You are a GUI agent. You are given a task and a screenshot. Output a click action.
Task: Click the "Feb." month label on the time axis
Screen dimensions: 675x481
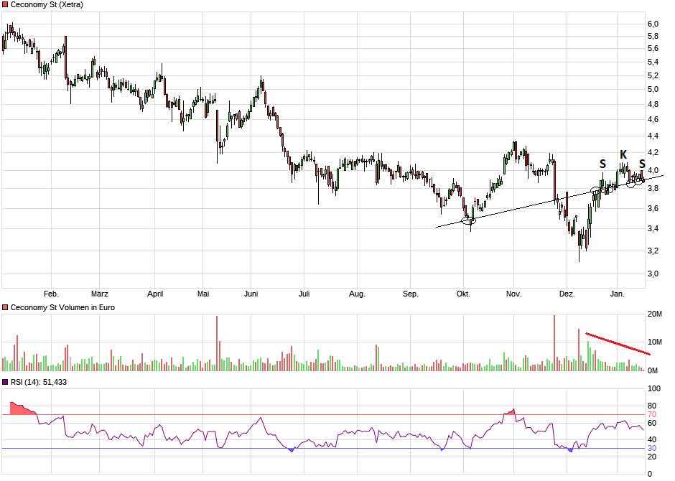[51, 294]
